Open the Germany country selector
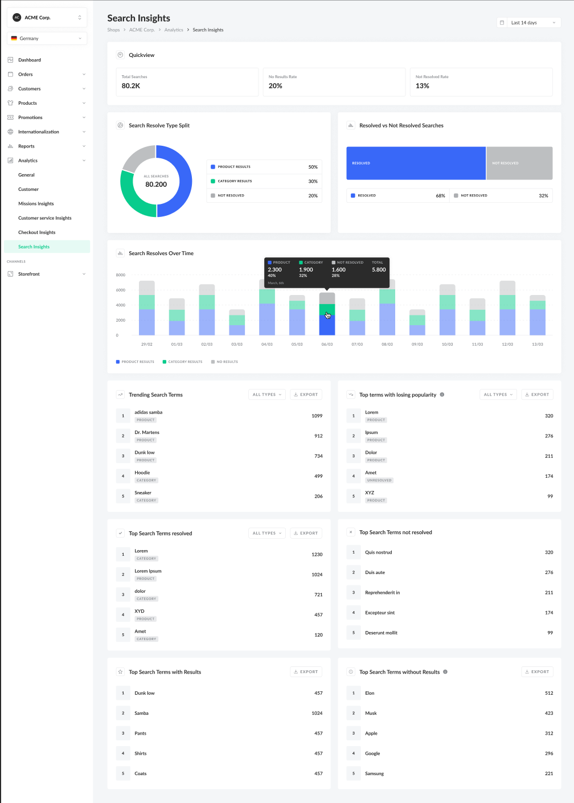 (x=47, y=39)
